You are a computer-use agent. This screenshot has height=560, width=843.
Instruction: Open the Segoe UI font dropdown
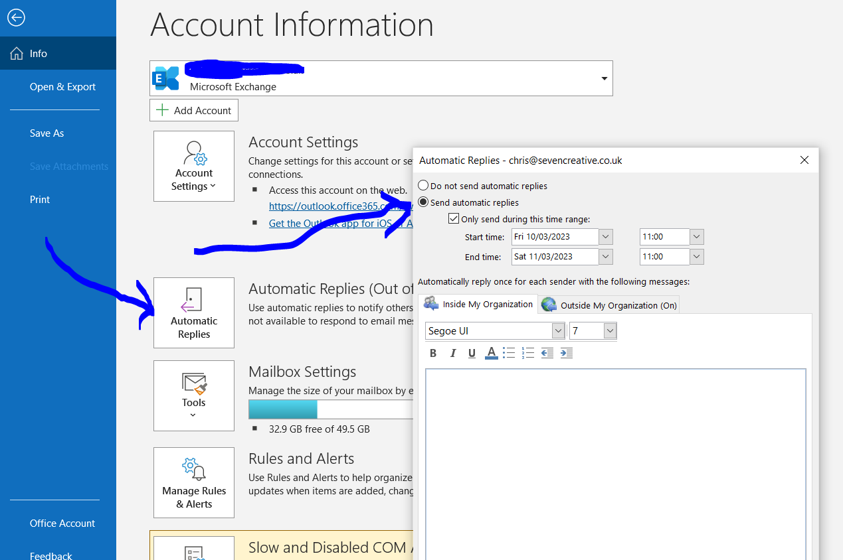point(558,331)
